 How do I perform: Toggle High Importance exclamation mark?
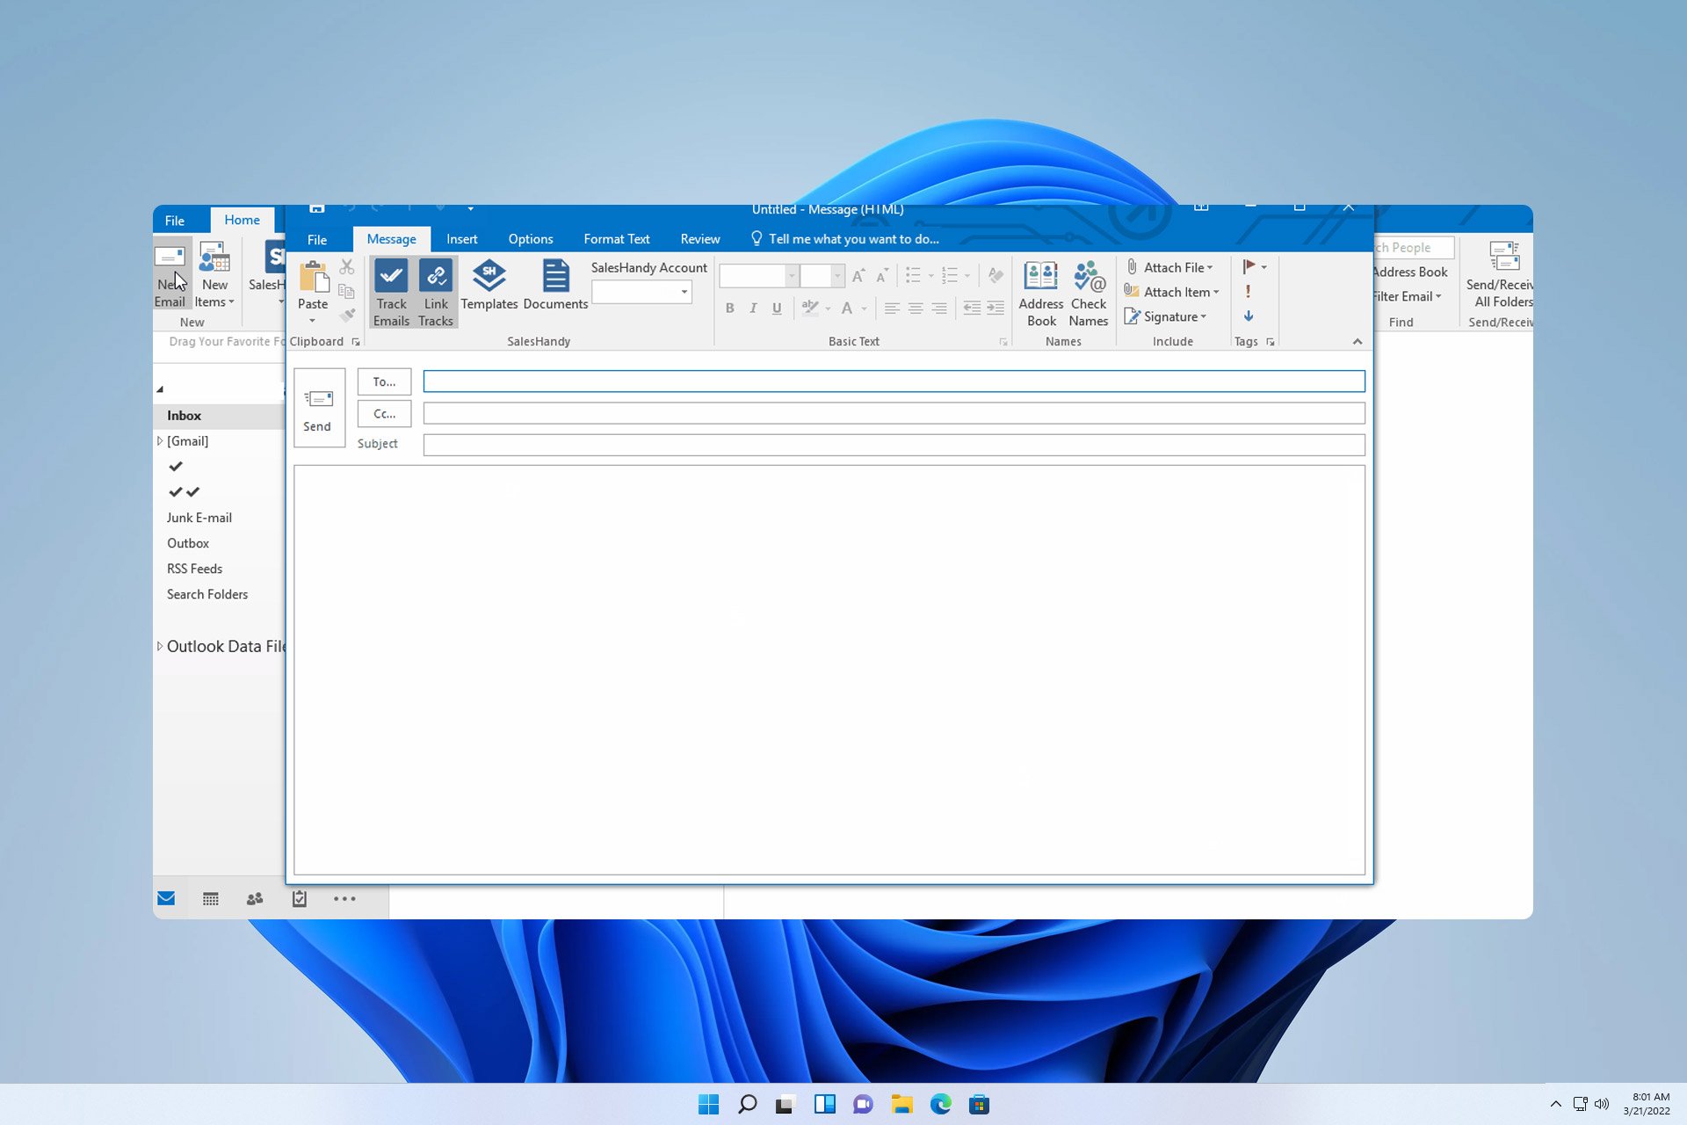pos(1248,291)
